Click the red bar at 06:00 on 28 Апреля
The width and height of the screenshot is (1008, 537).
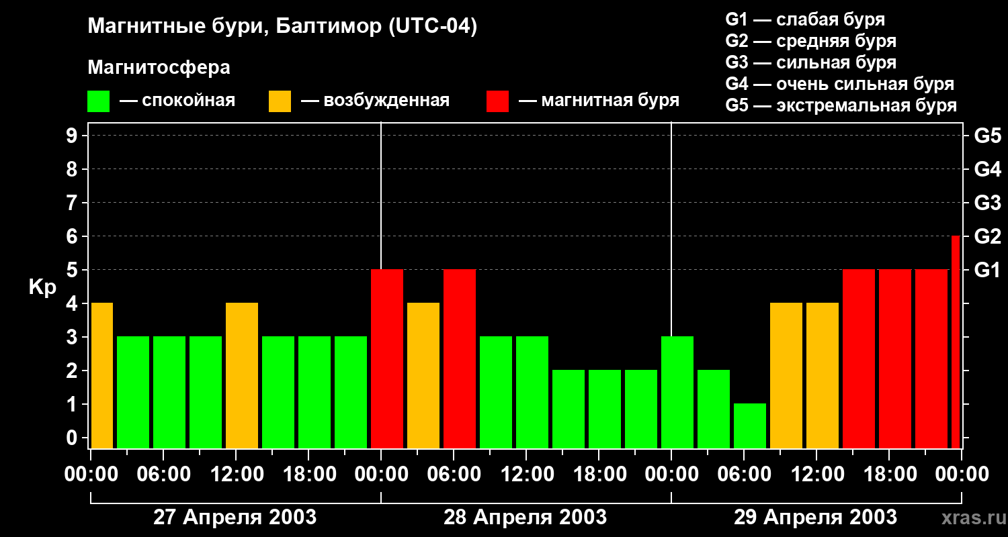point(460,359)
